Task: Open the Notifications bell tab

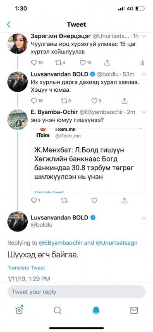Action: click(96, 310)
